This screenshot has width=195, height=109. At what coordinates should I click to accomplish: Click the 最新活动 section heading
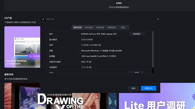pos(9,74)
